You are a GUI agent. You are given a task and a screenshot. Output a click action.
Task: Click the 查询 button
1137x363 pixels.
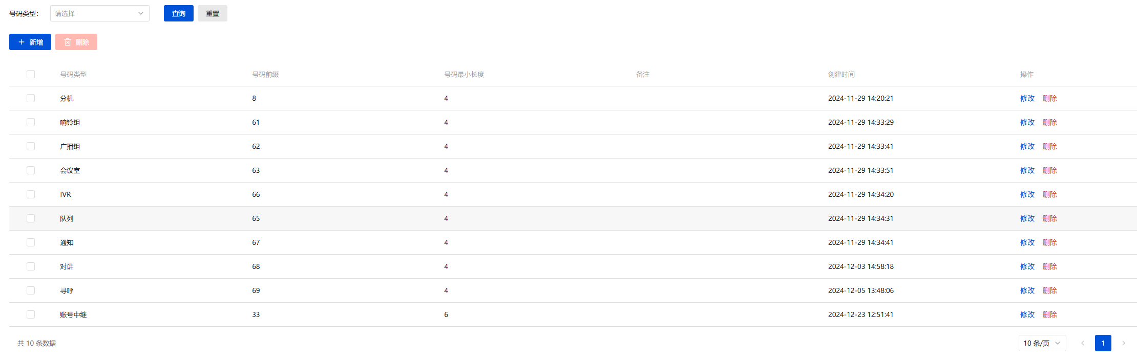[x=179, y=13]
